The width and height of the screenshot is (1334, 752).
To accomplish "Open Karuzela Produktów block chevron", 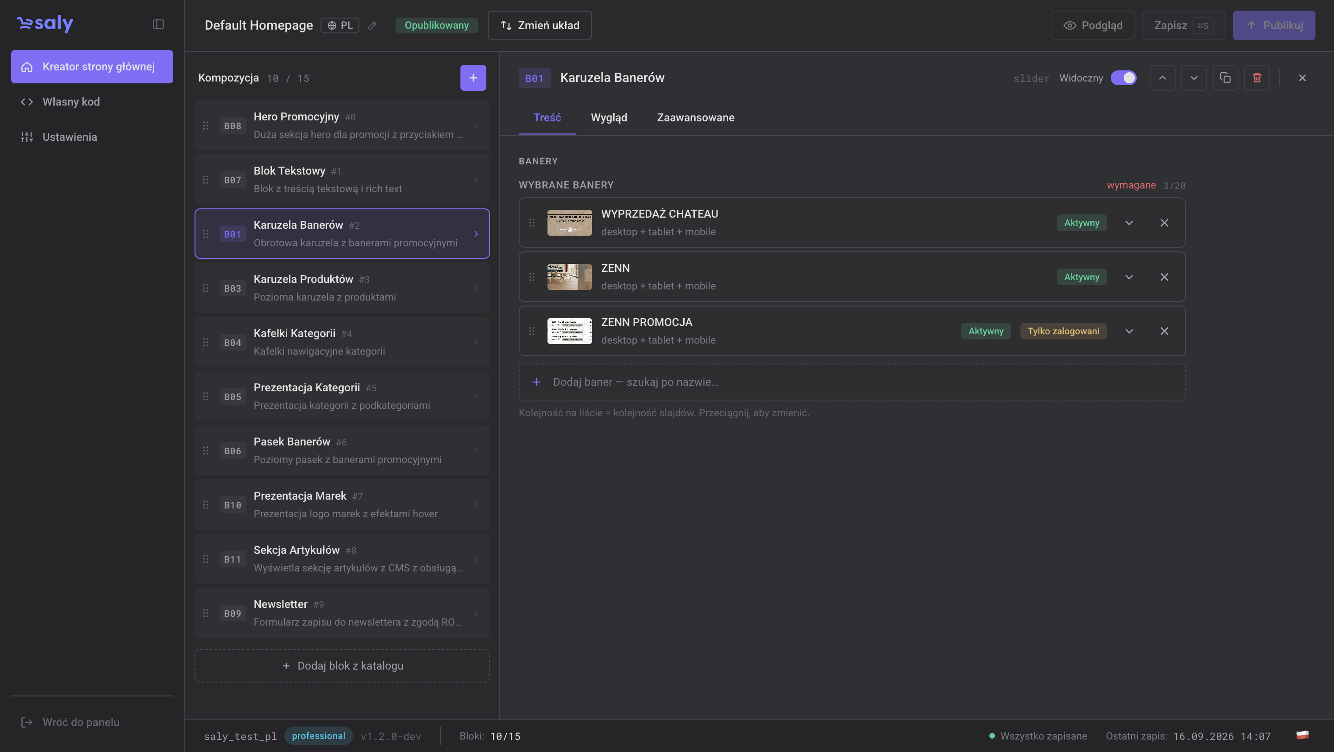I will tap(476, 288).
